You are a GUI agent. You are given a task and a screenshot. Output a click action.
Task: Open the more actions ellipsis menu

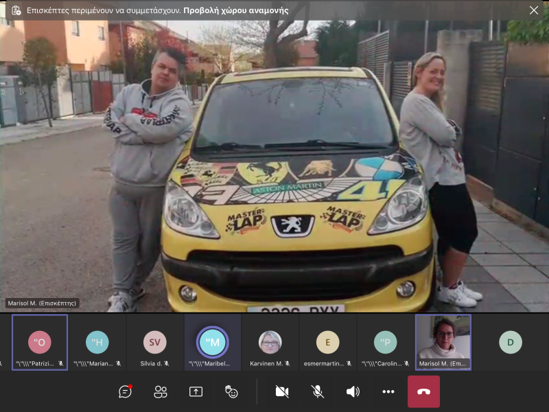pos(388,391)
